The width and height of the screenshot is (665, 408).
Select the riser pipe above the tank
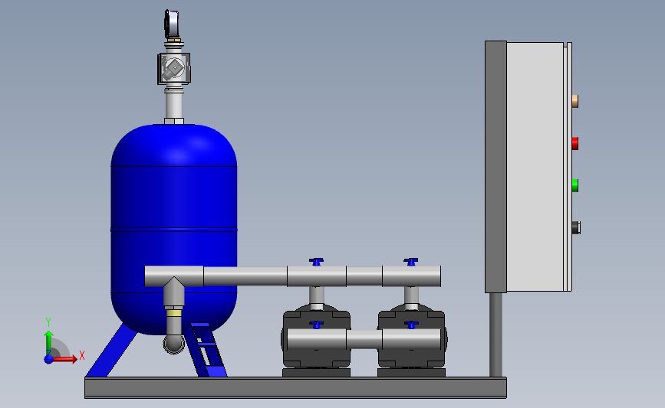tap(174, 106)
